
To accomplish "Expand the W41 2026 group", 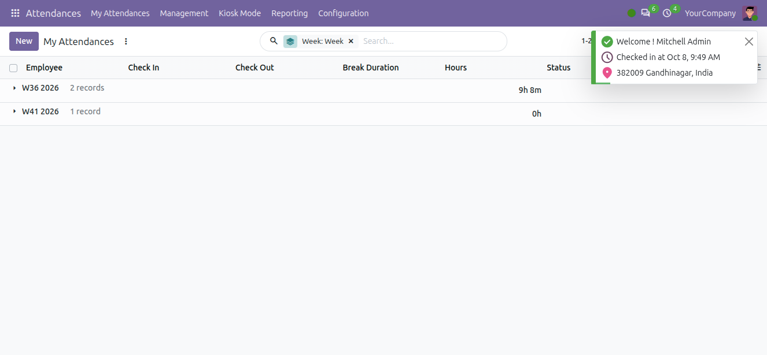I will point(15,111).
